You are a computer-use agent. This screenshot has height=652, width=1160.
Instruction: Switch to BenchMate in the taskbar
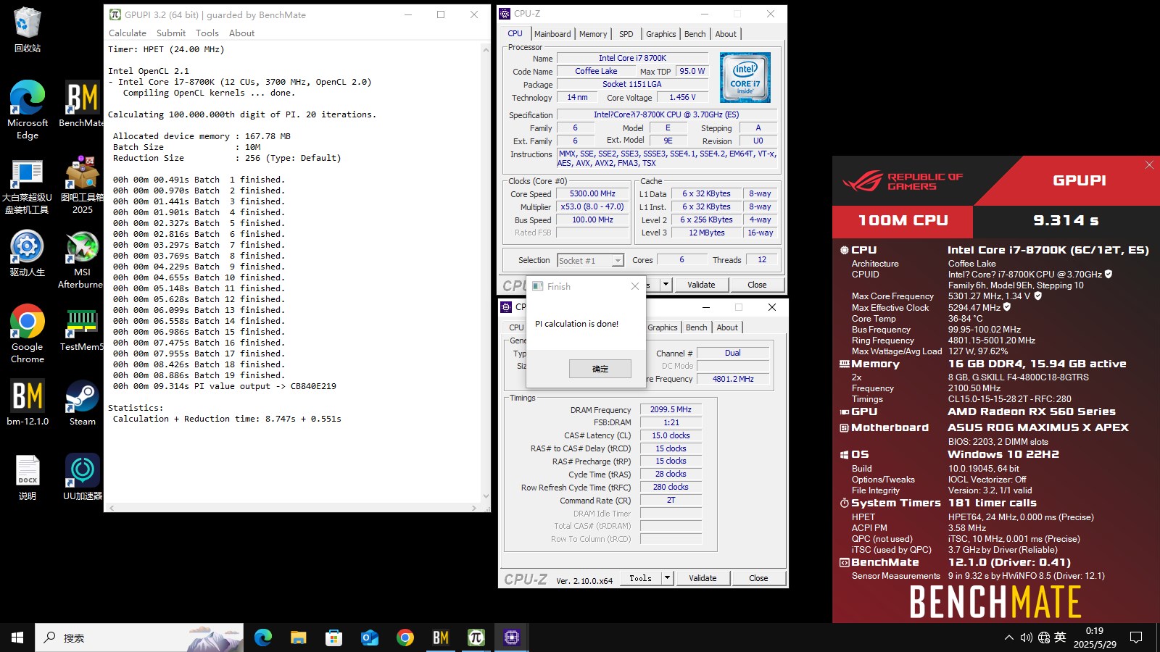click(x=440, y=638)
